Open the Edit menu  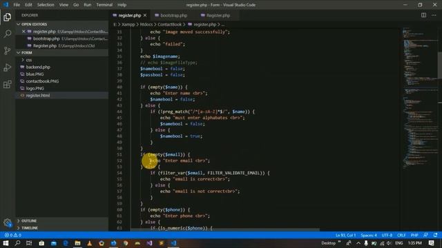(x=28, y=5)
